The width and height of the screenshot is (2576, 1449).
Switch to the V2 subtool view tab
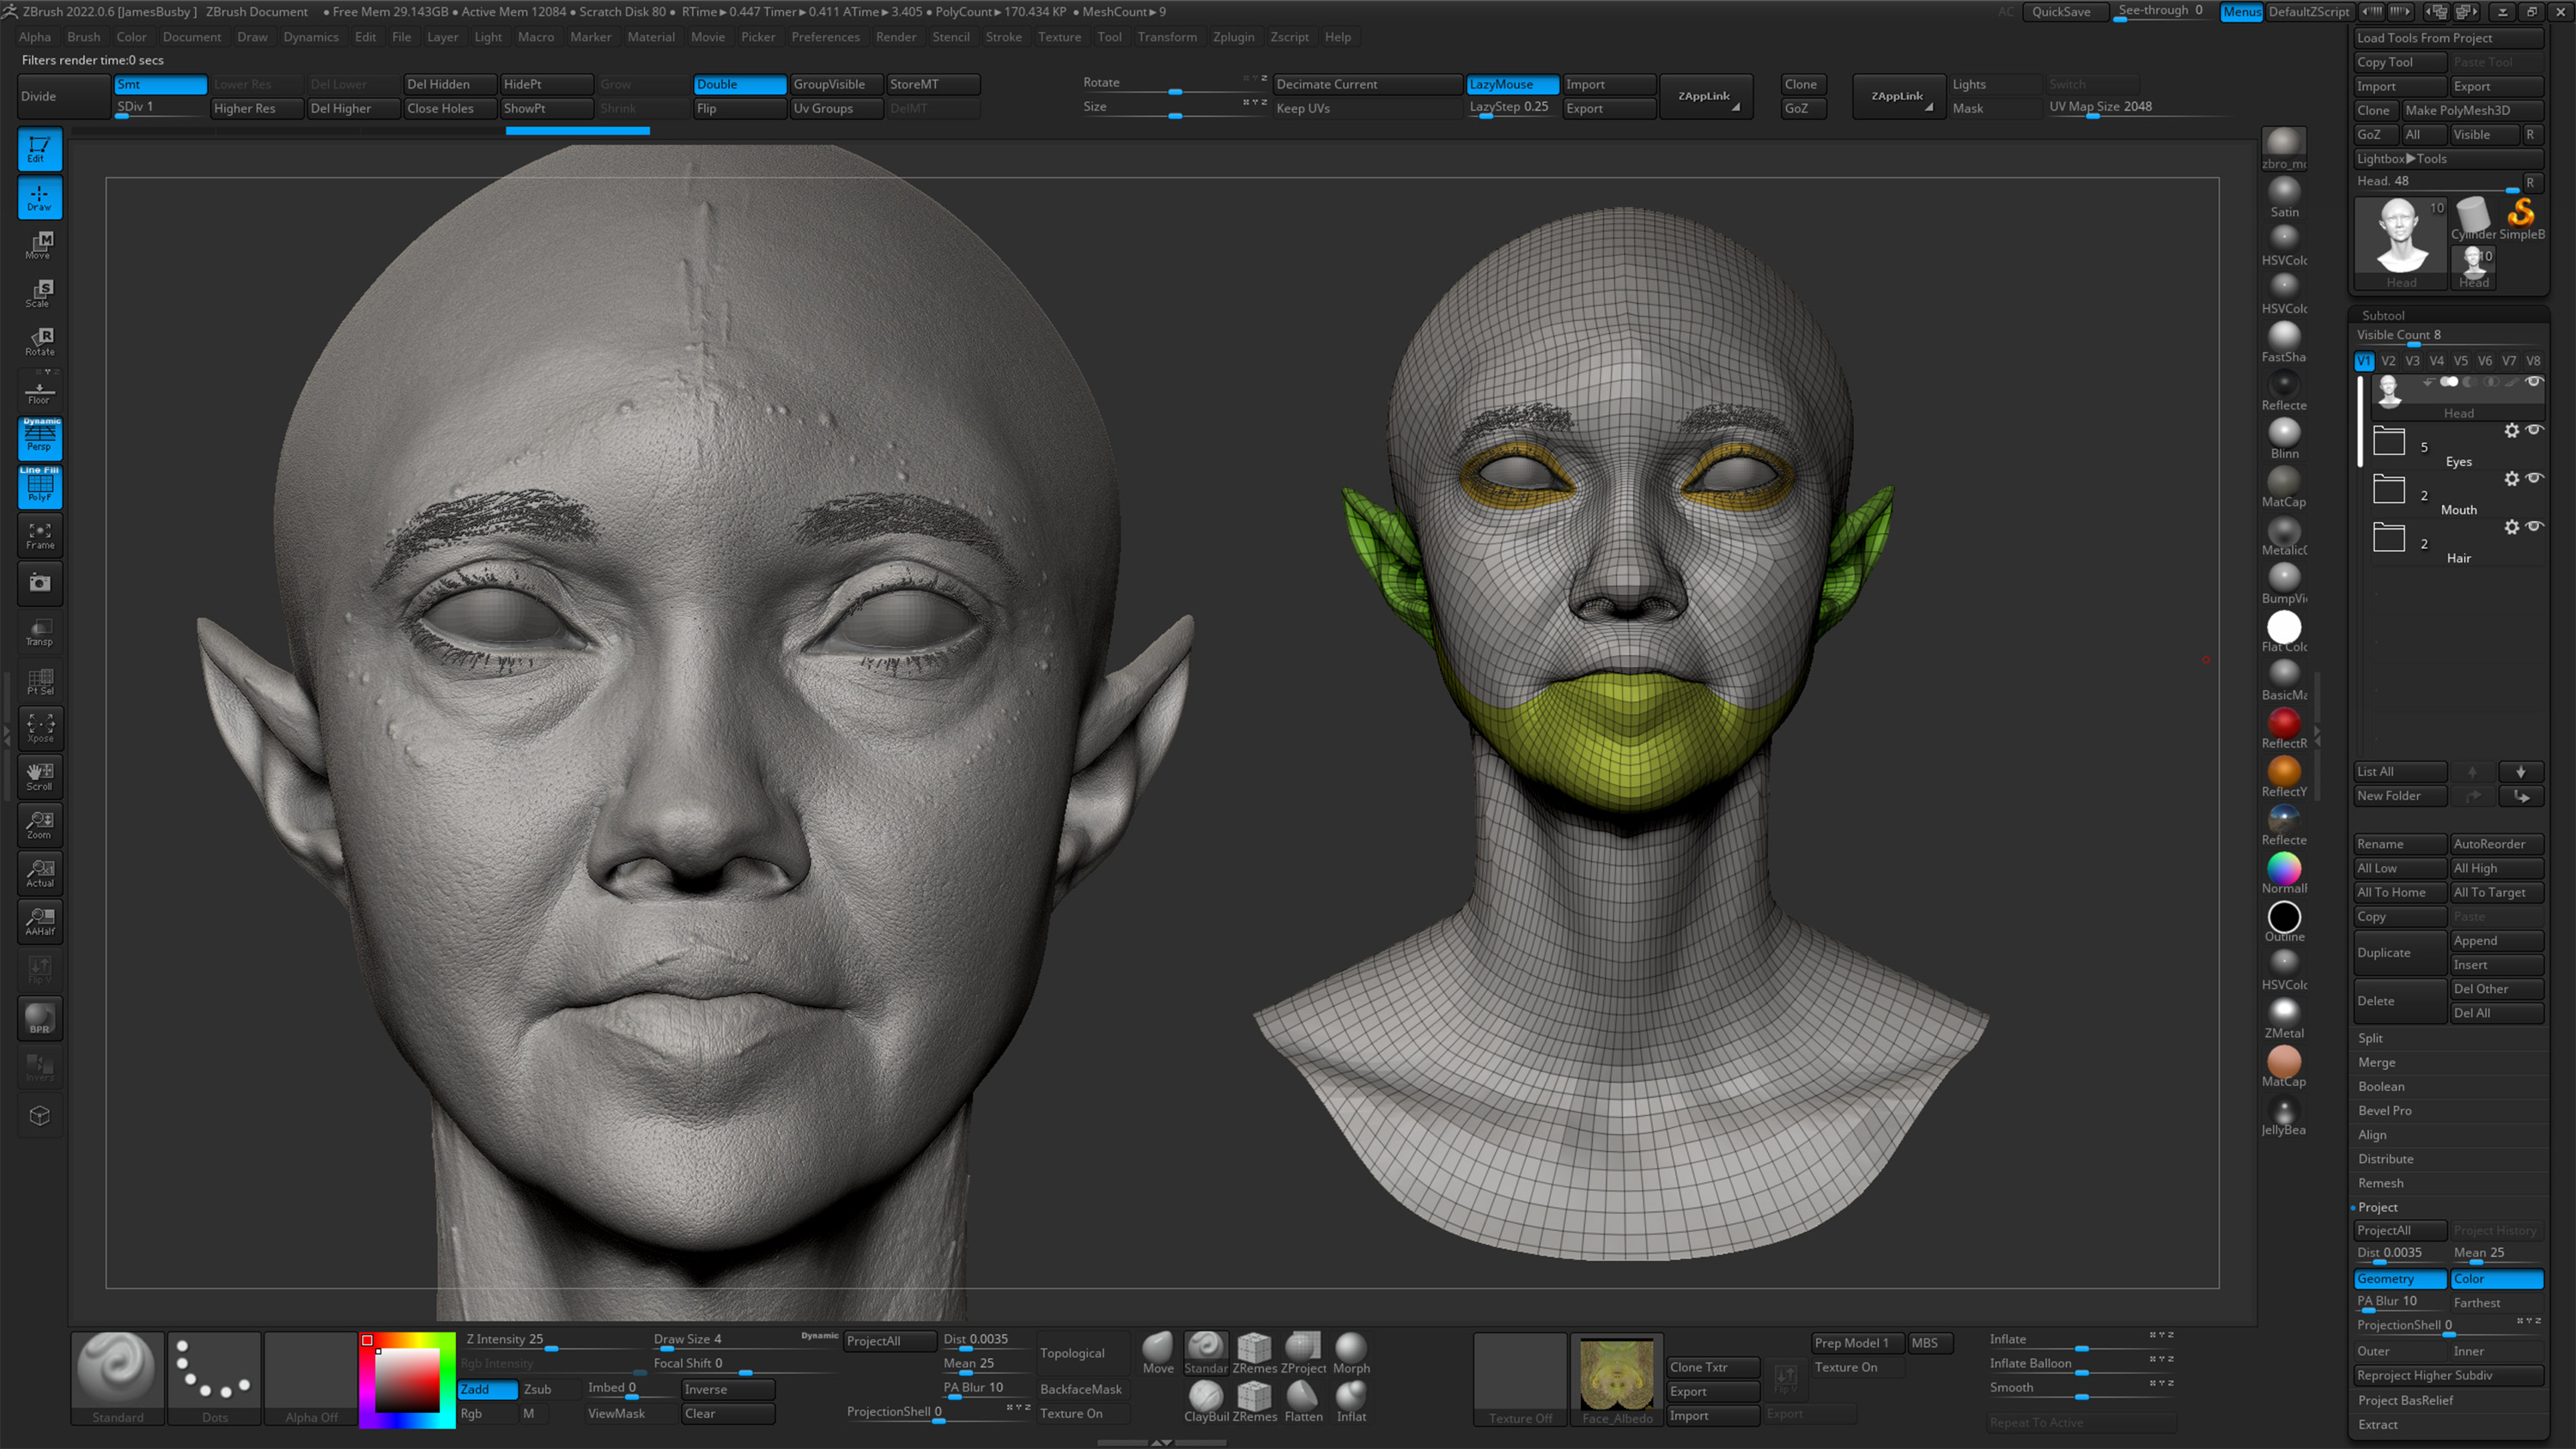(2389, 361)
